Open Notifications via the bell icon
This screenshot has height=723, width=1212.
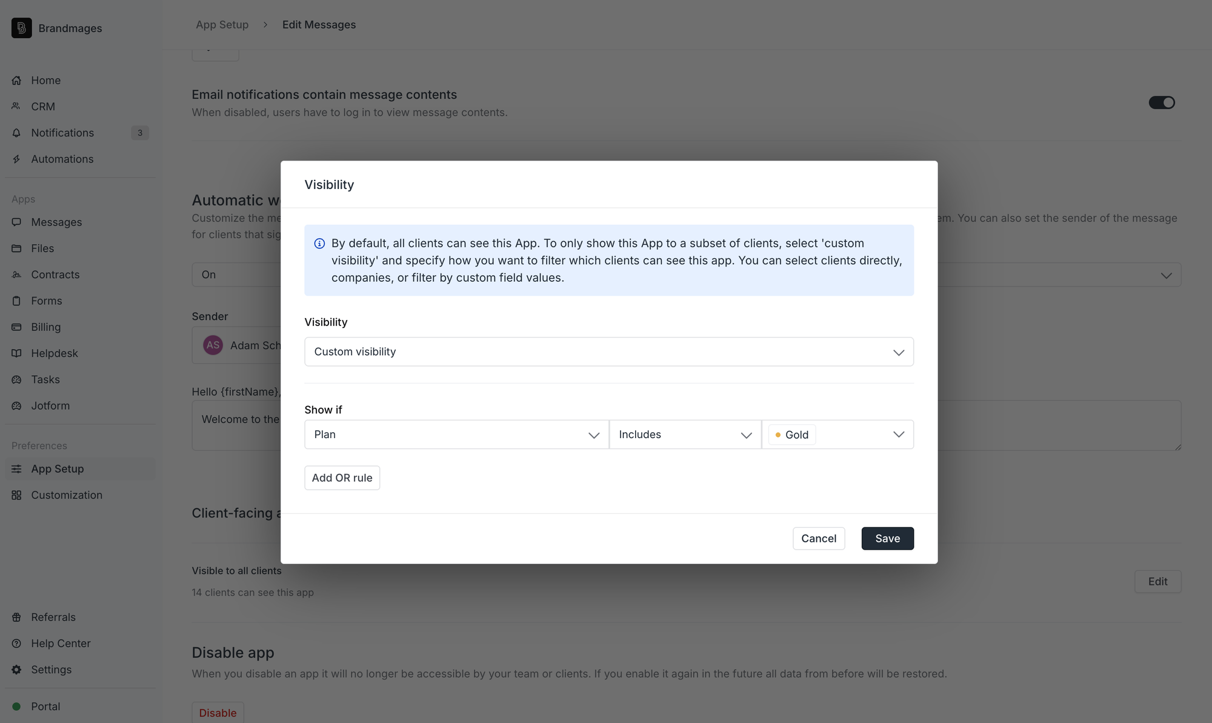(16, 133)
